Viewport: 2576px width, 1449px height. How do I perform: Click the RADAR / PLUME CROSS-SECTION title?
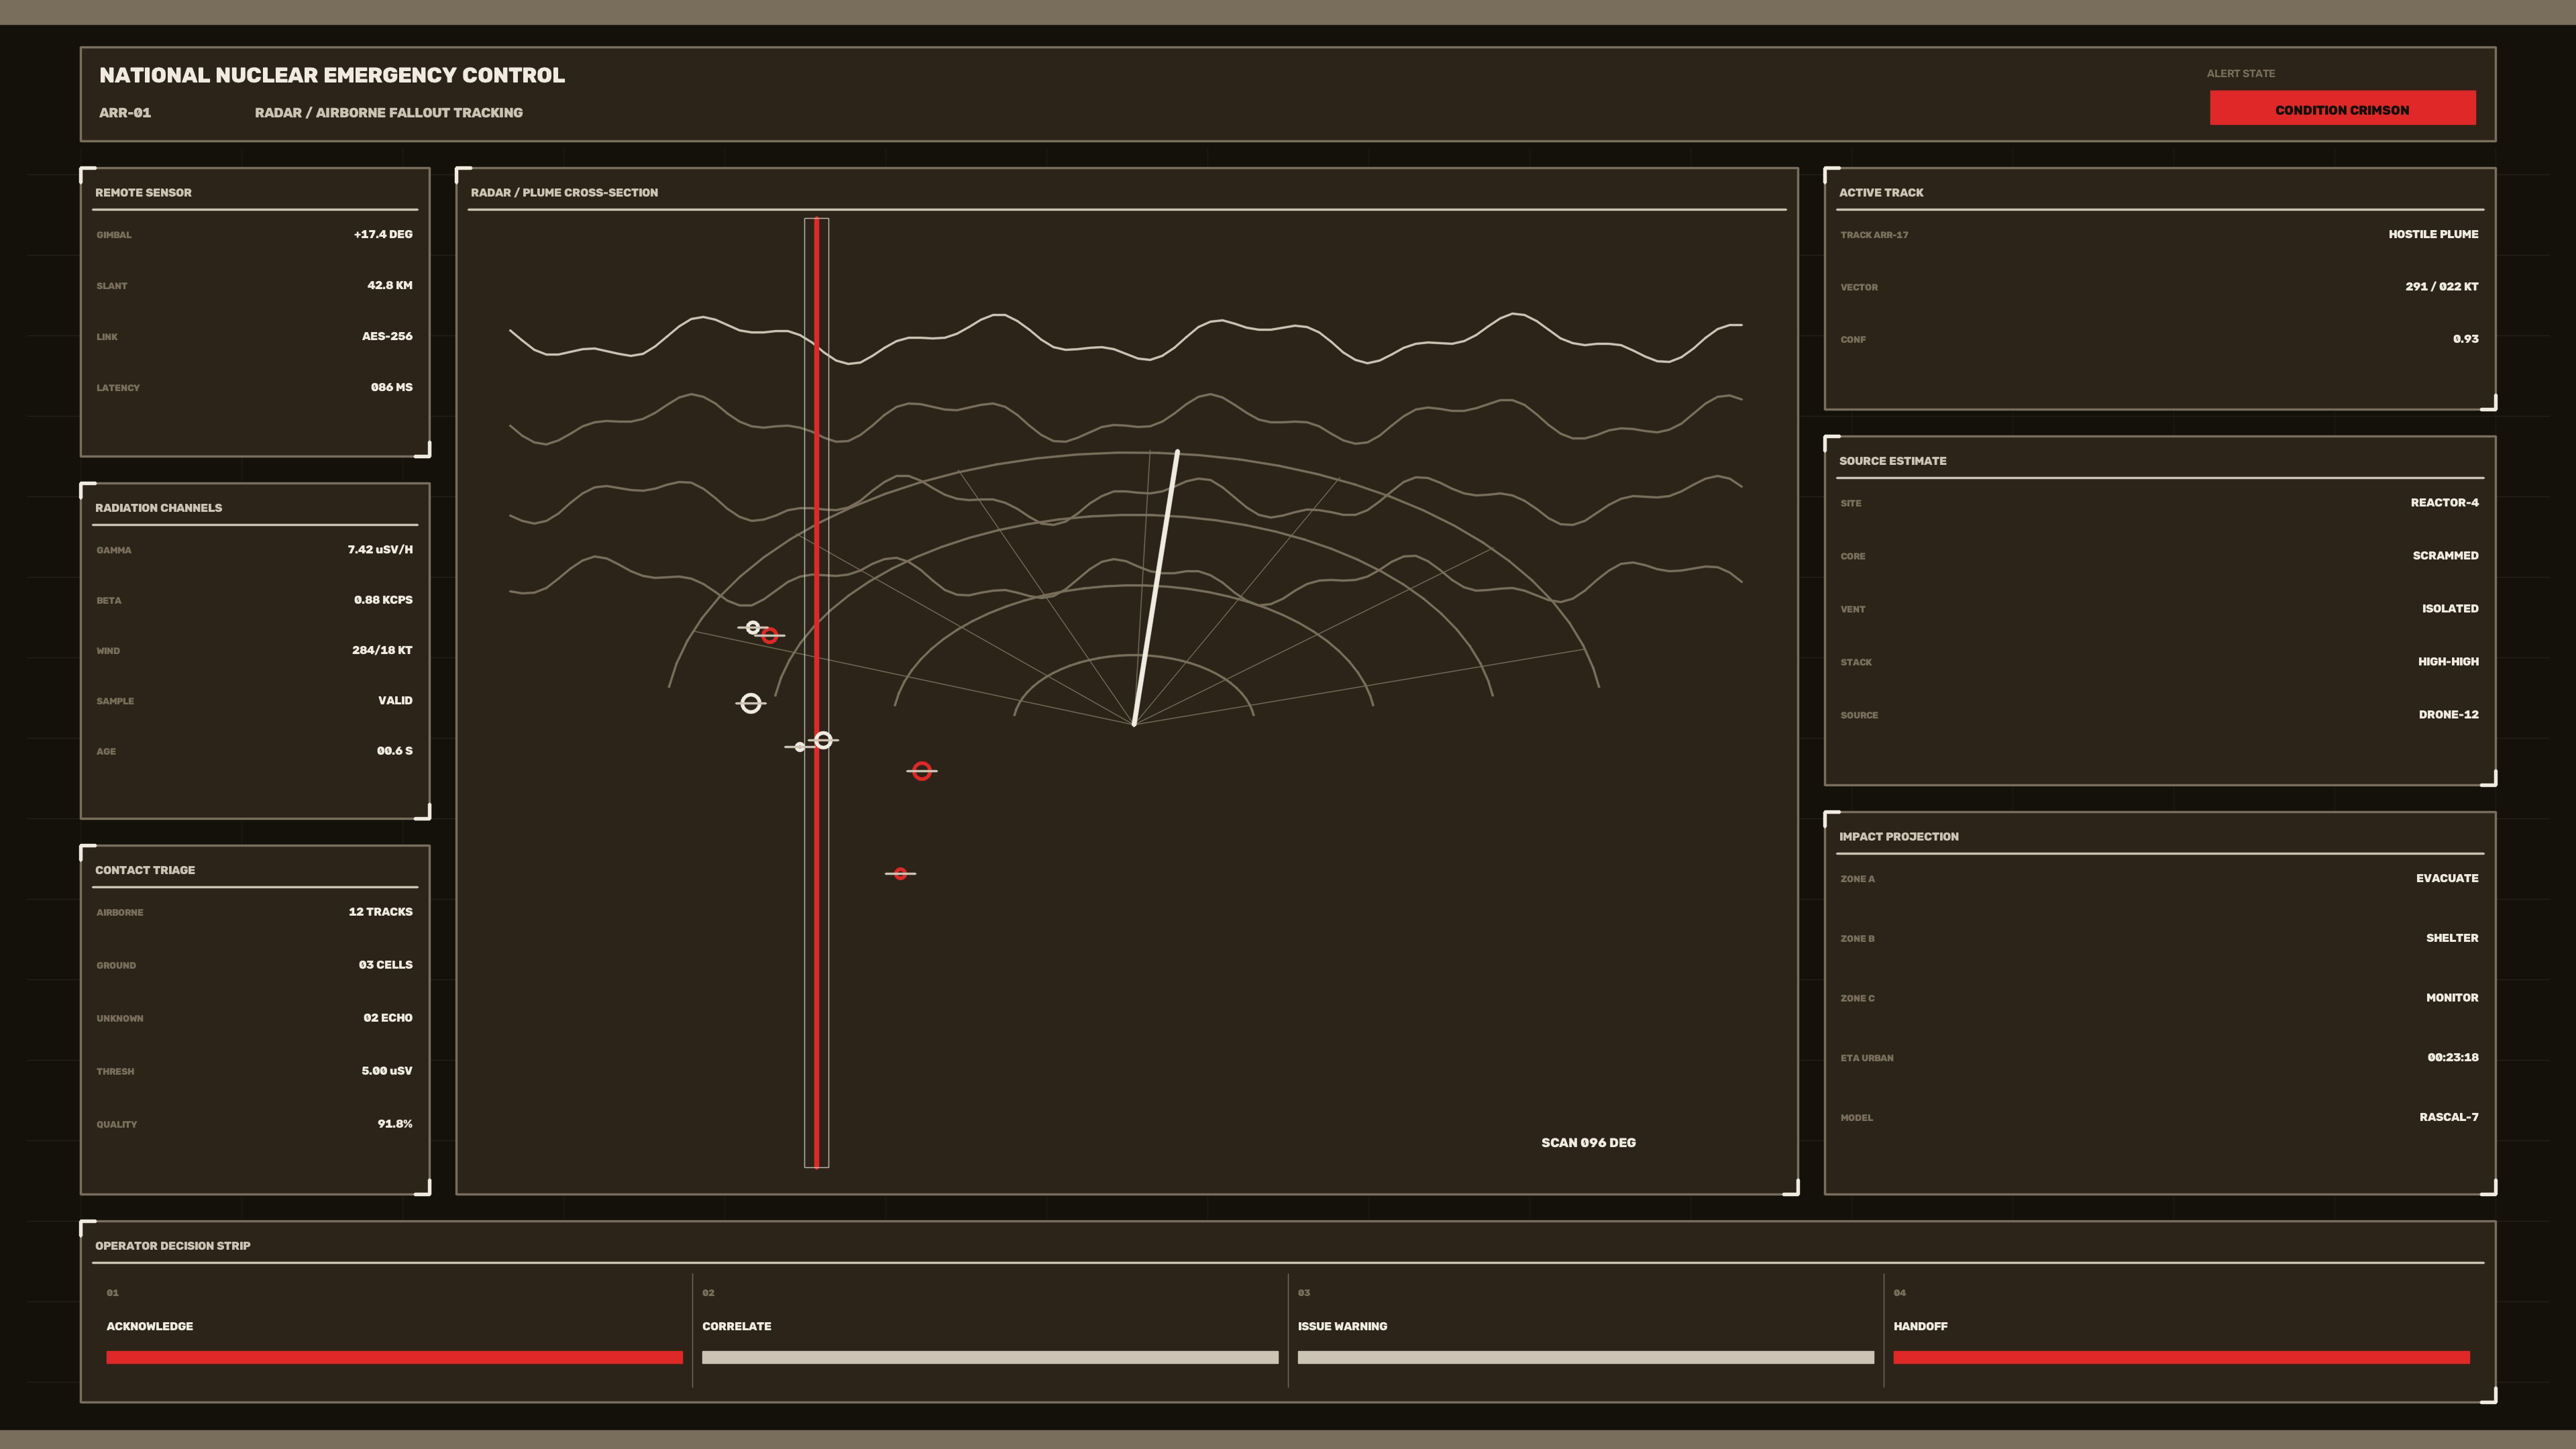pos(564,193)
